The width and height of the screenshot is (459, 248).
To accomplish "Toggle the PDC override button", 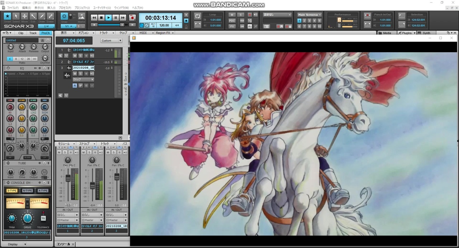I will (232, 21).
